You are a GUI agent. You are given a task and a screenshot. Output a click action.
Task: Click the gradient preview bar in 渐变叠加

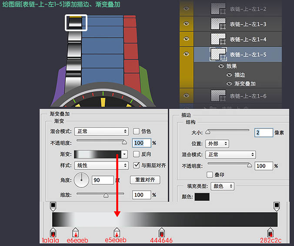click(97, 154)
